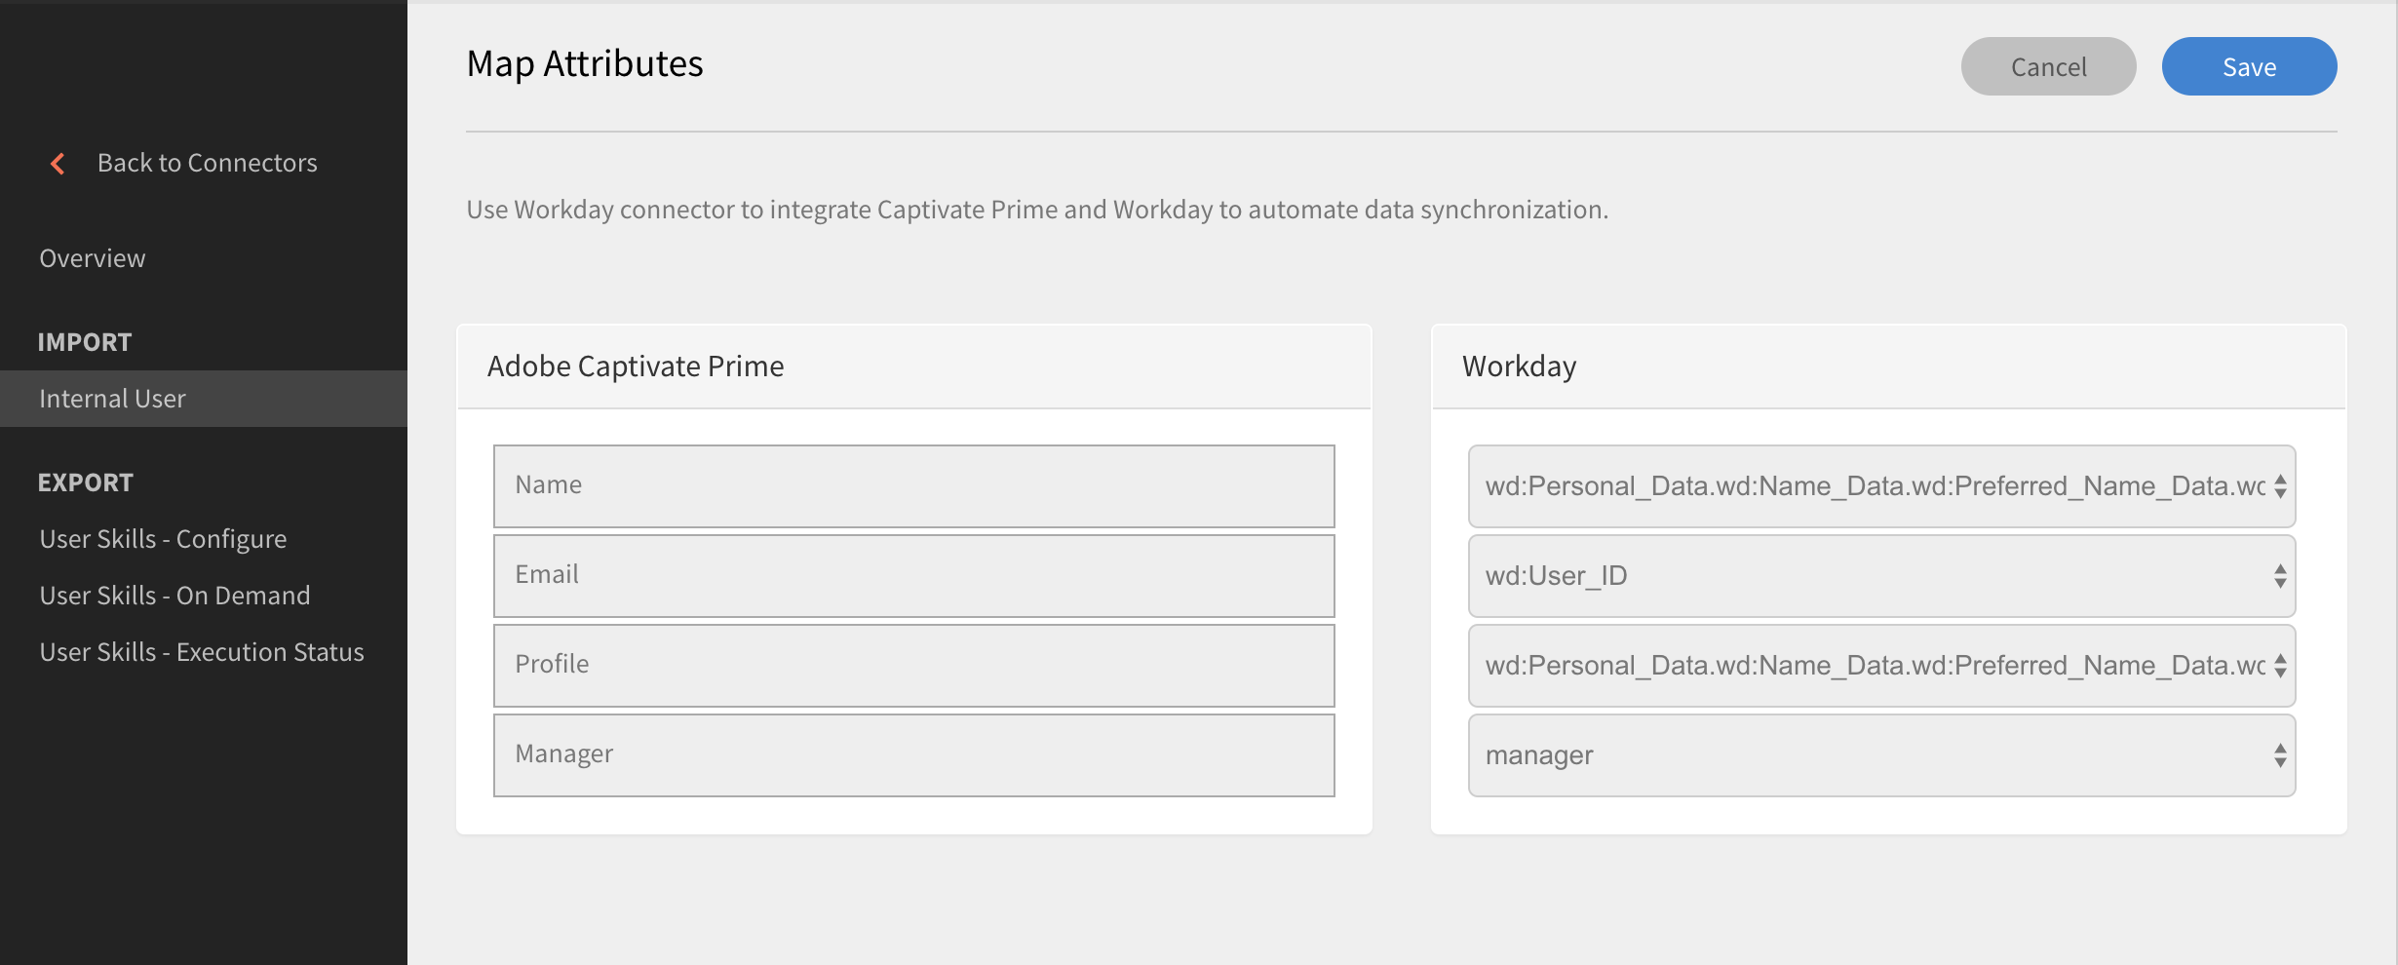The width and height of the screenshot is (2398, 965).
Task: Select Internal User under Import
Action: [204, 399]
